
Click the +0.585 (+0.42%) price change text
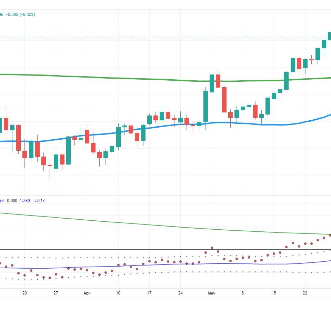(20, 14)
